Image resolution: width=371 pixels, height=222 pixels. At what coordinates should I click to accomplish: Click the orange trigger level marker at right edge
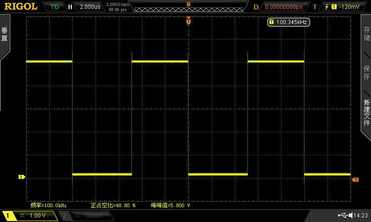[x=355, y=180]
